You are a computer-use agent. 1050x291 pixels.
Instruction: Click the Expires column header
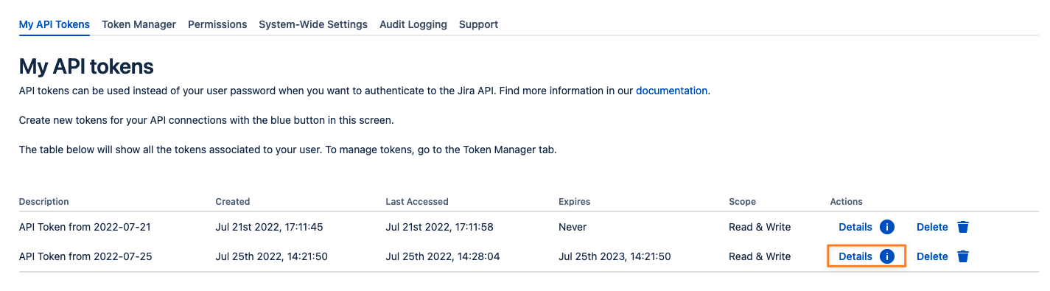(575, 201)
